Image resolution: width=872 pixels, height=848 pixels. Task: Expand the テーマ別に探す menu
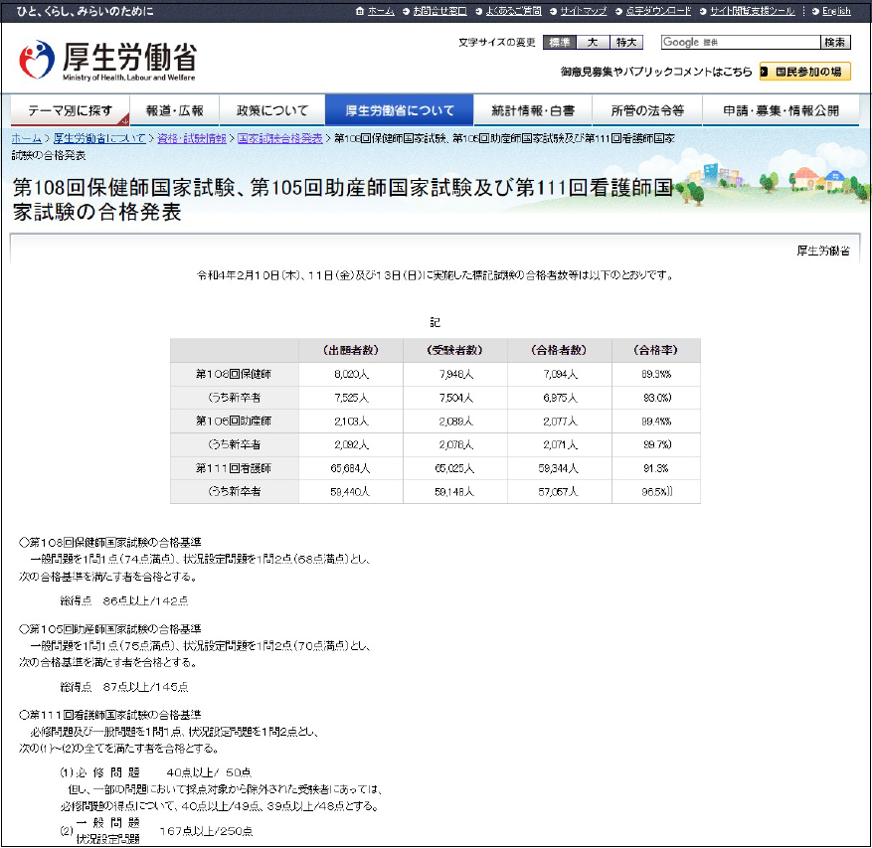coord(70,110)
